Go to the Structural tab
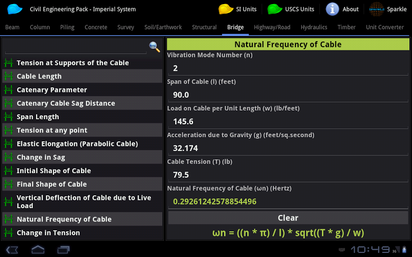 pos(204,27)
